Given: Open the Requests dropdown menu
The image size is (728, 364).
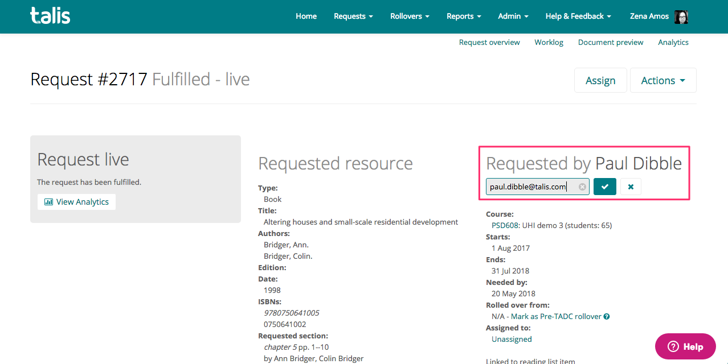Looking at the screenshot, I should tap(353, 16).
